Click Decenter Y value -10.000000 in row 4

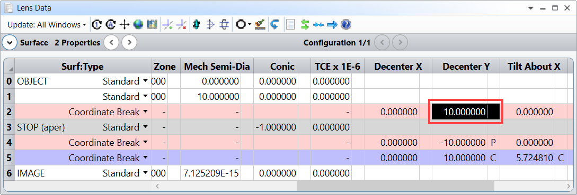460,143
